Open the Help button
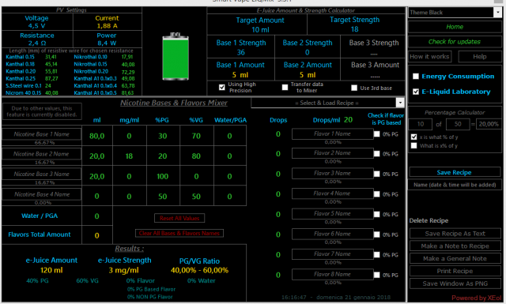 point(480,57)
